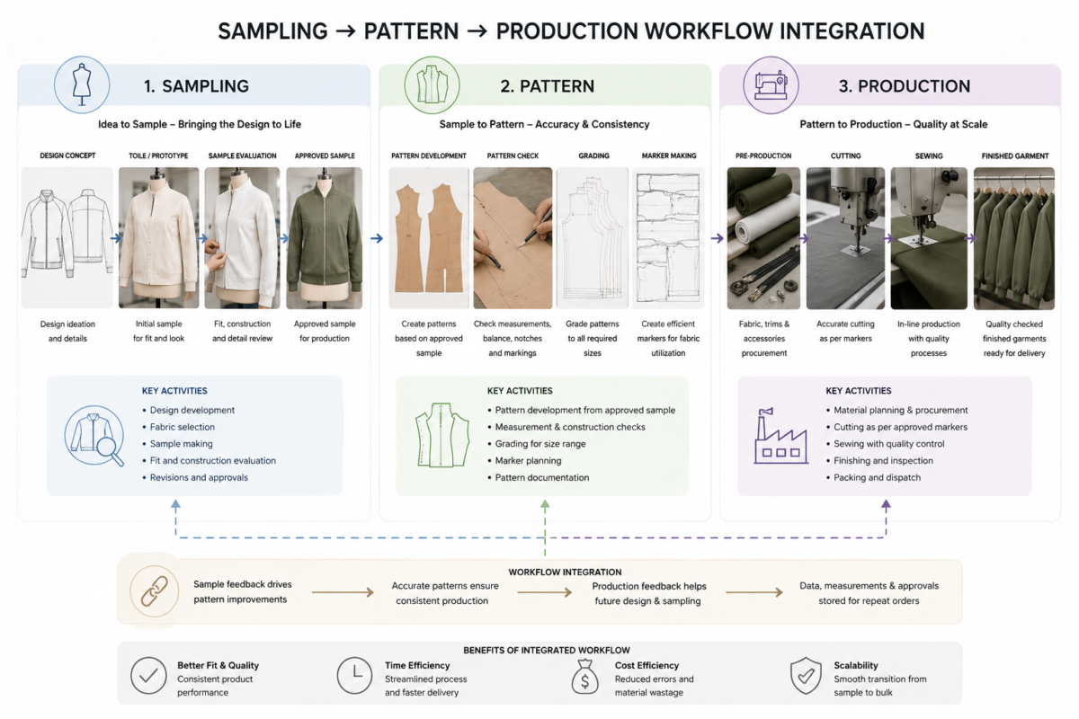Select the '2. PATTERN' section heading

(547, 86)
